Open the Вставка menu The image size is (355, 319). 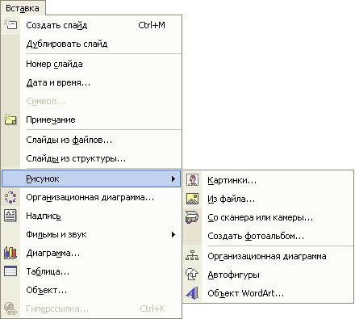23,8
